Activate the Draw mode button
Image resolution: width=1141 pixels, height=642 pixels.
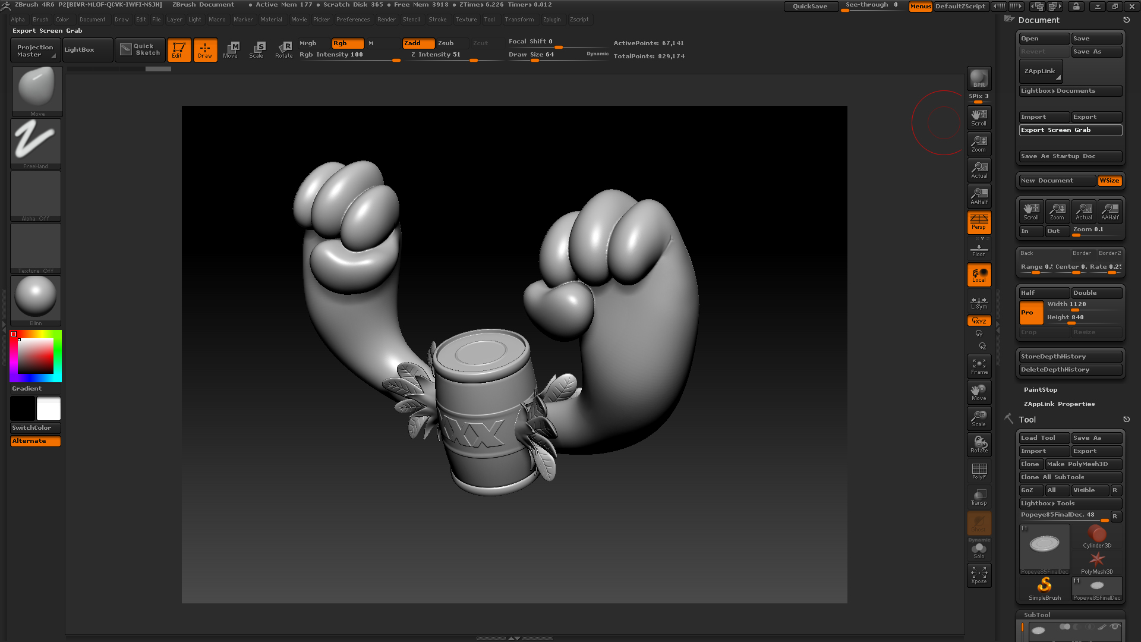[x=205, y=50]
